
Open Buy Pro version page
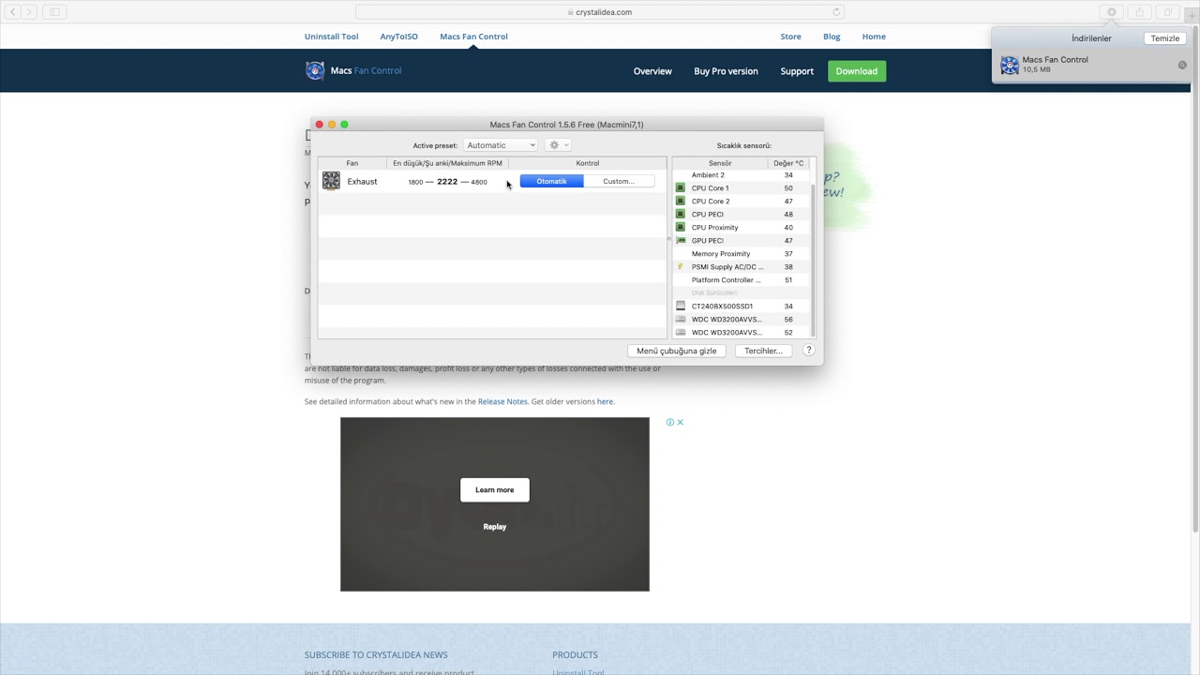pos(726,71)
